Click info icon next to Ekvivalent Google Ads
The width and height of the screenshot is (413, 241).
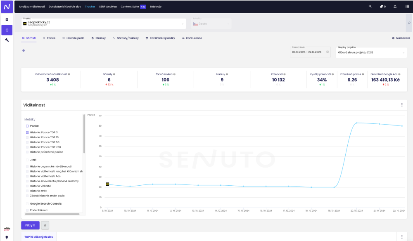click(399, 74)
